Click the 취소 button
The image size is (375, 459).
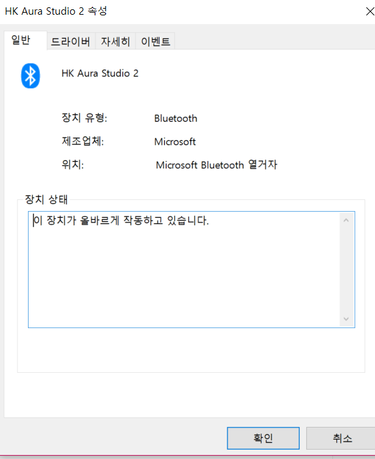point(342,438)
